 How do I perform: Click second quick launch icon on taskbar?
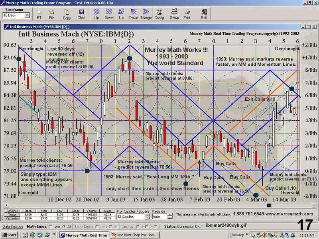pos(33,235)
